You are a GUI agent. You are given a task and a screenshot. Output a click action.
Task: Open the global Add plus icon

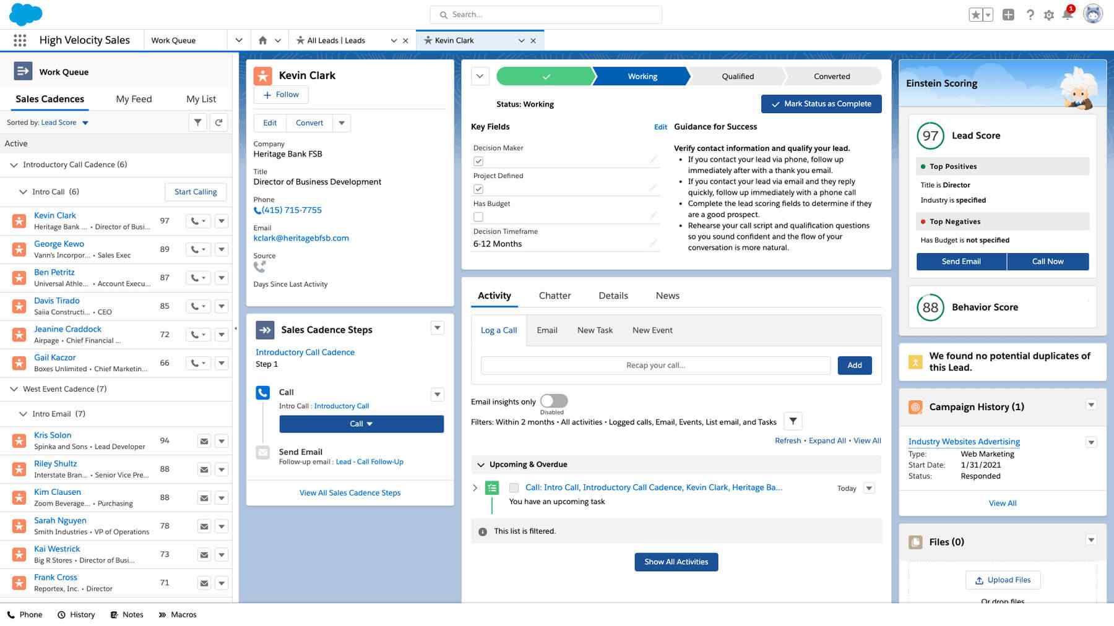pyautogui.click(x=1008, y=15)
